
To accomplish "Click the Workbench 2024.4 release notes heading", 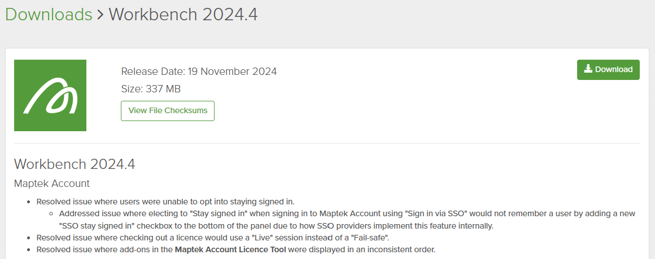I will [x=75, y=164].
